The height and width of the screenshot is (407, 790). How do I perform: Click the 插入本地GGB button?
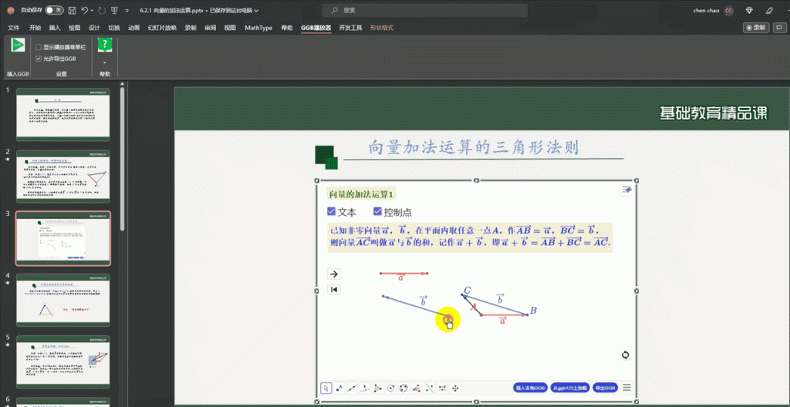pyautogui.click(x=531, y=388)
